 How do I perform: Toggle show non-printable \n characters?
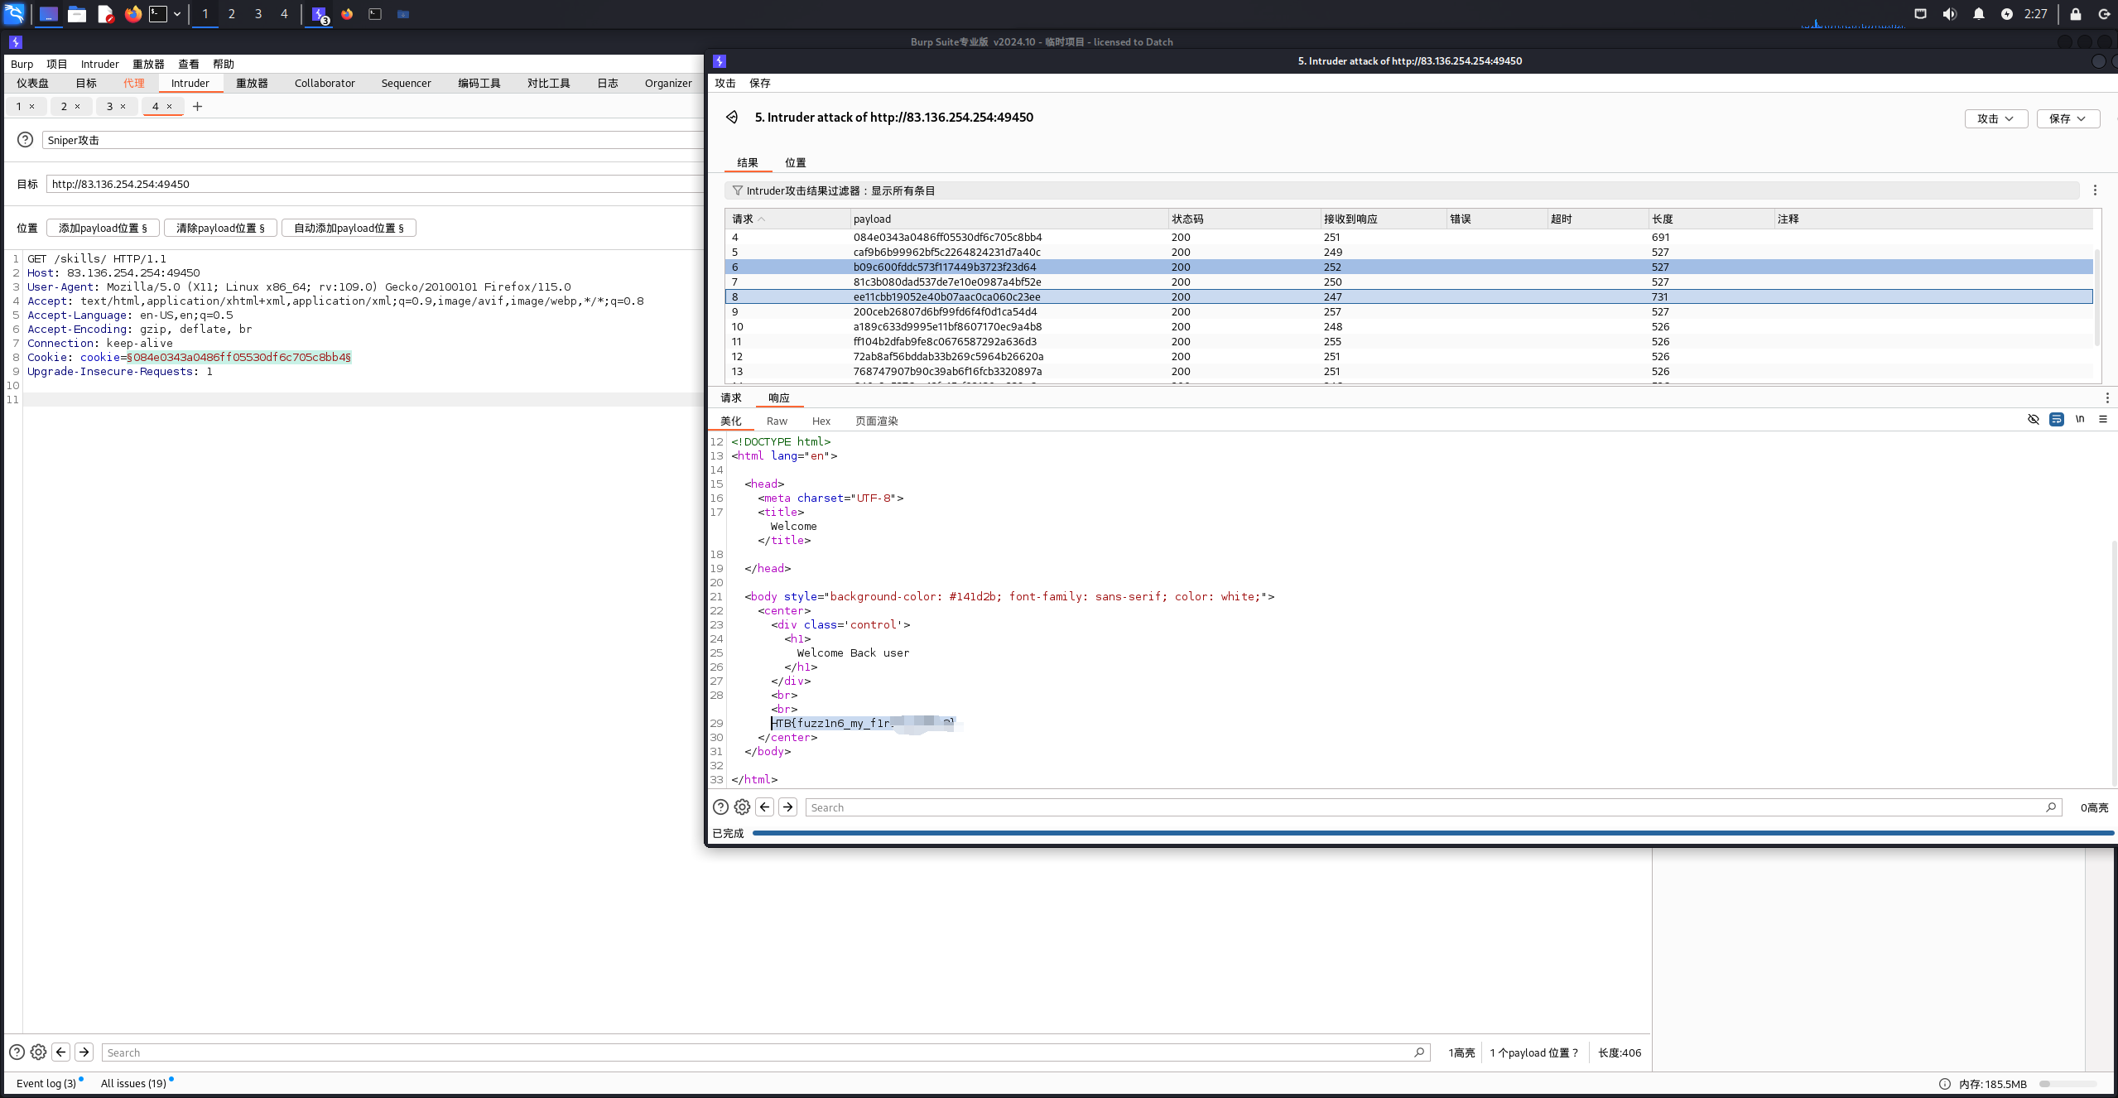[2080, 419]
